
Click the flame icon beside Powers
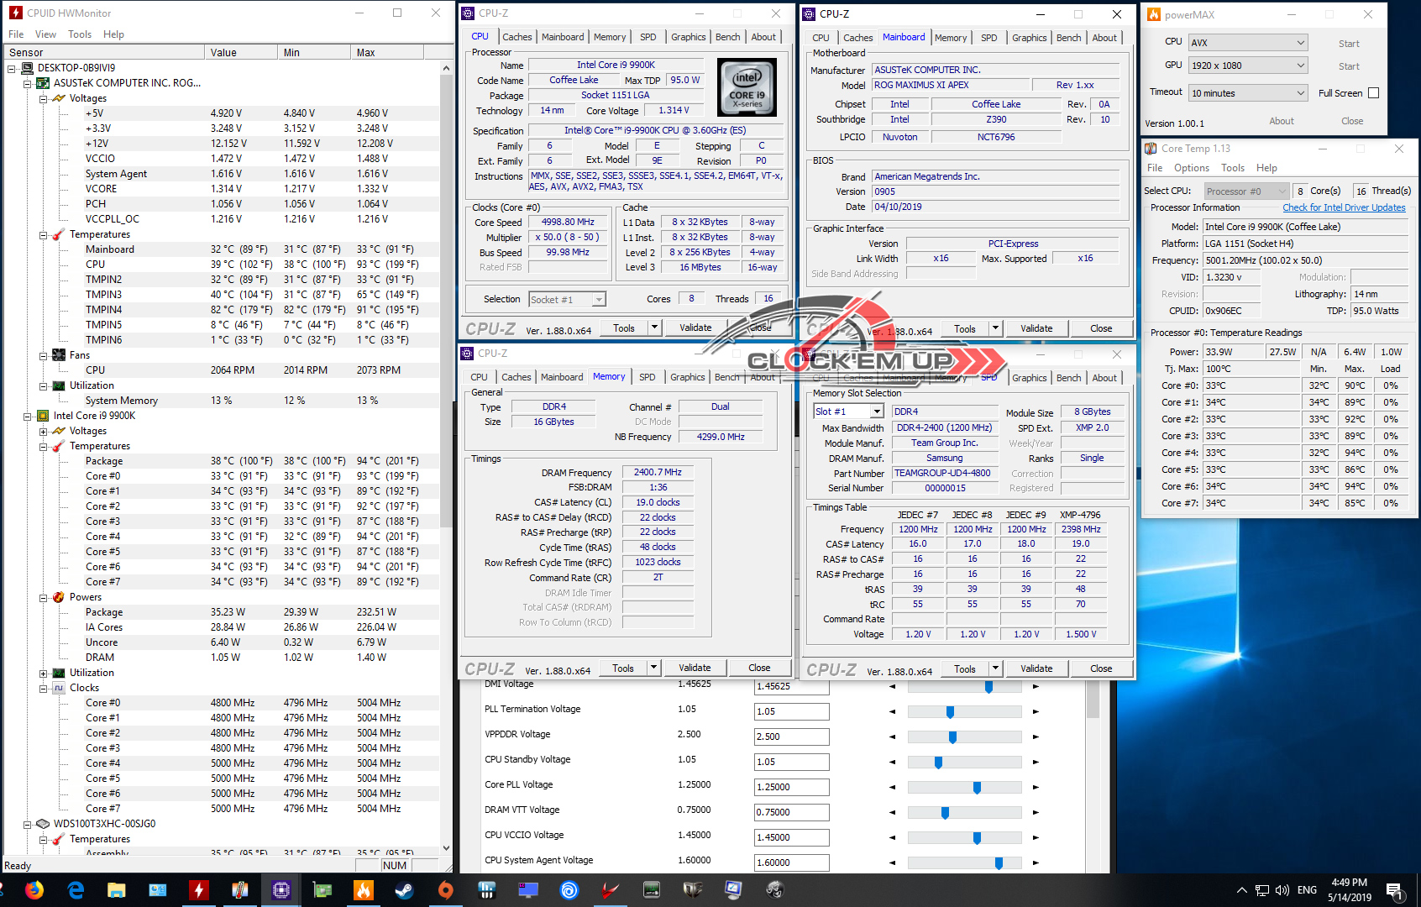[59, 597]
